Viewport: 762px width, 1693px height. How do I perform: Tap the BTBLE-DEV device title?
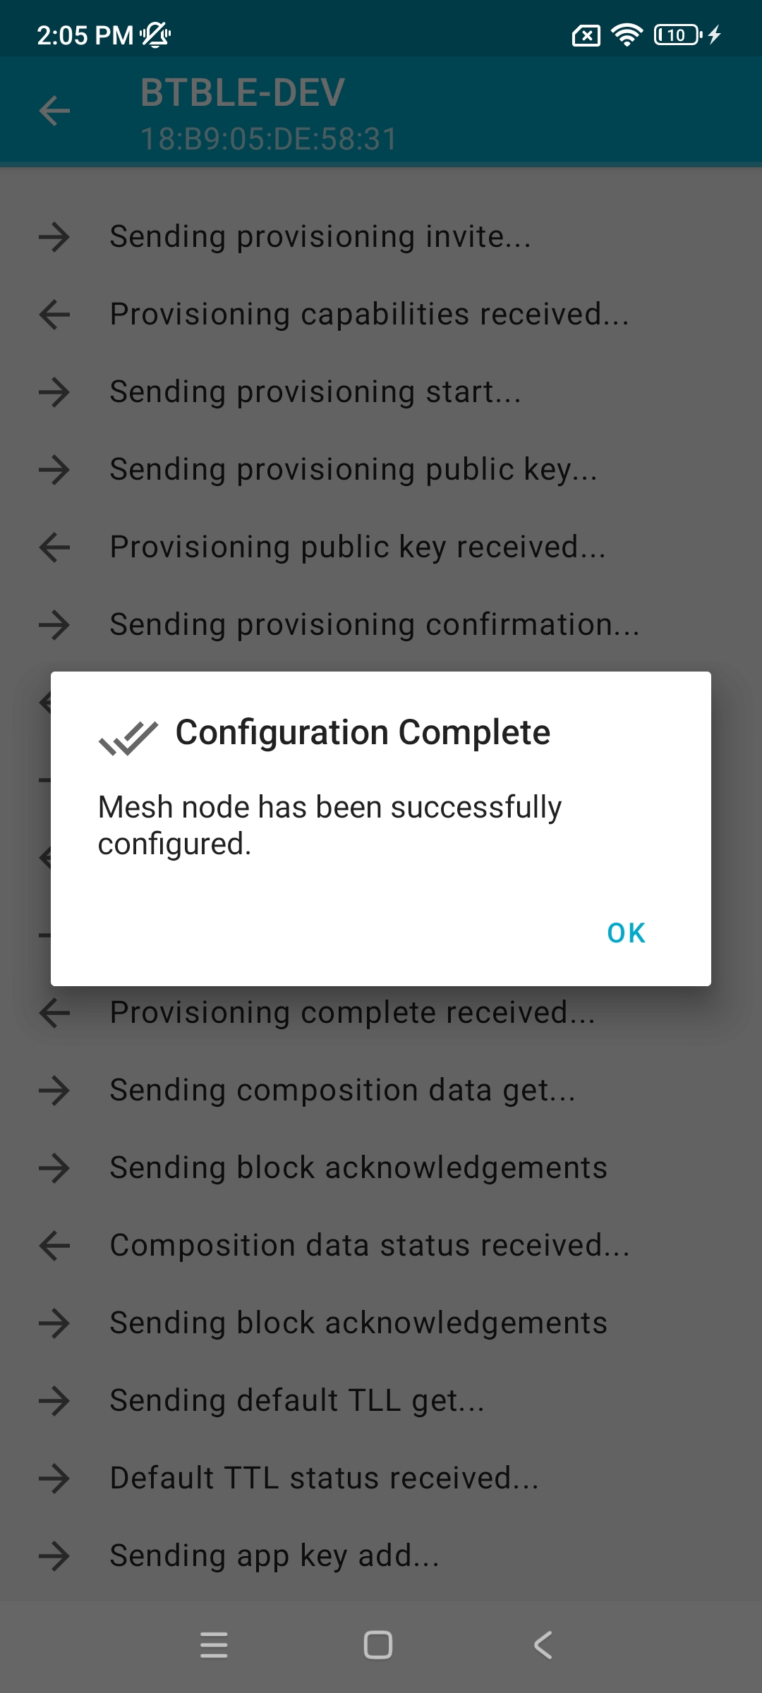pyautogui.click(x=242, y=93)
